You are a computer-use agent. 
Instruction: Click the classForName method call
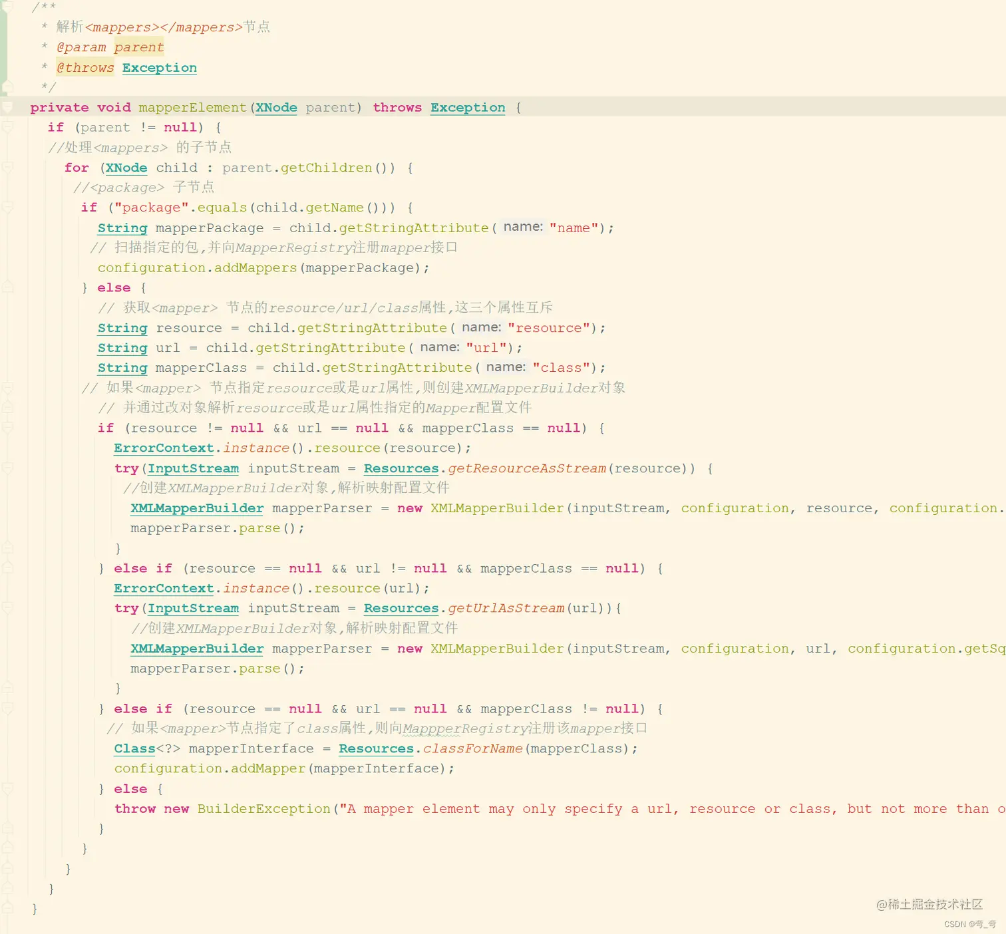(x=473, y=748)
